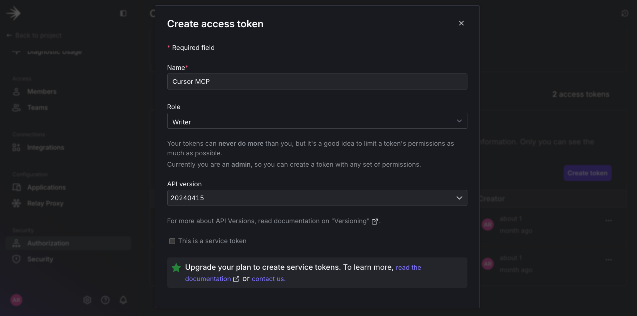Image resolution: width=637 pixels, height=316 pixels.
Task: Open Teams from the Access section
Action: click(37, 107)
